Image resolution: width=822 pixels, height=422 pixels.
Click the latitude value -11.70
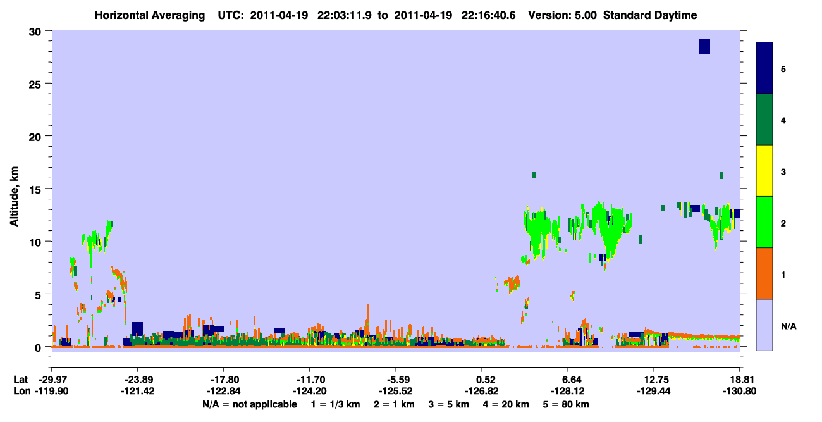310,380
